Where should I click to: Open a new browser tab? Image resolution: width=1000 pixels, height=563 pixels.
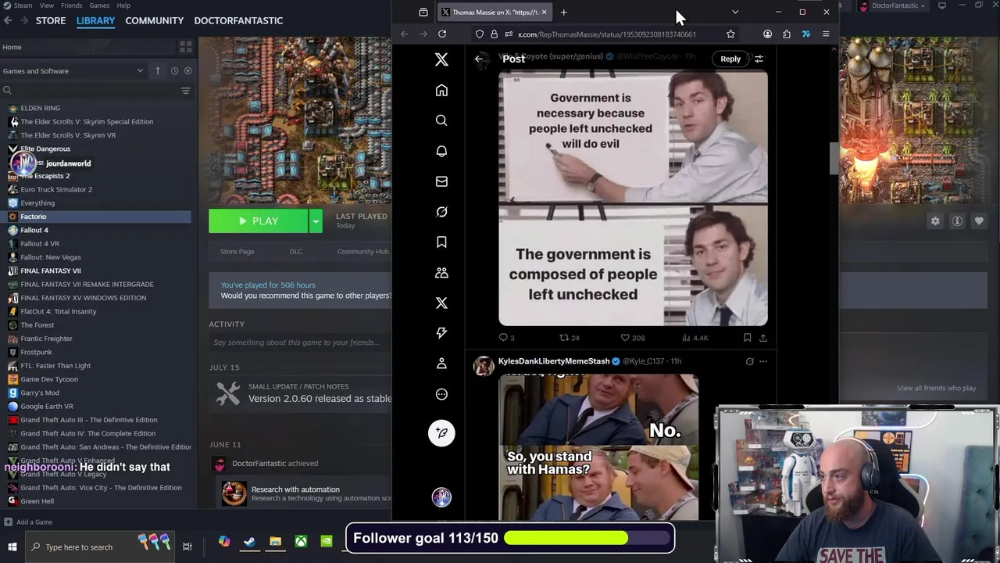pyautogui.click(x=563, y=12)
